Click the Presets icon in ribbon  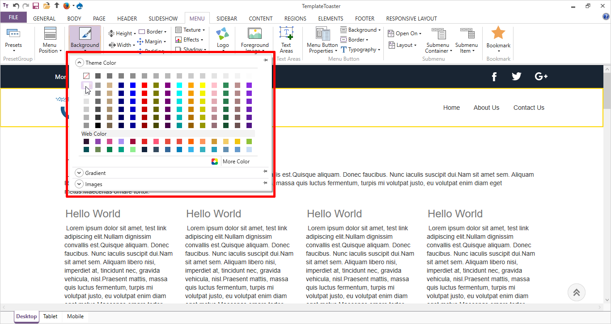[x=13, y=34]
